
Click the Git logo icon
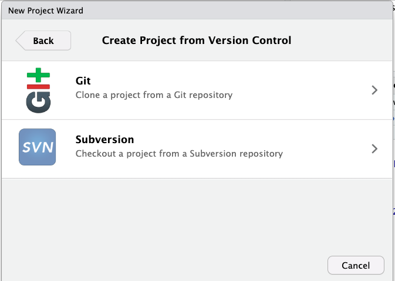(38, 91)
